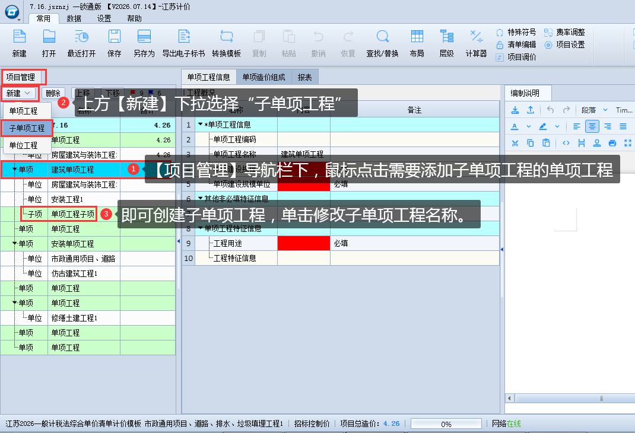Collapse 其他非必填特征信息 group row
Screen dimensions: 635x433
click(200, 198)
